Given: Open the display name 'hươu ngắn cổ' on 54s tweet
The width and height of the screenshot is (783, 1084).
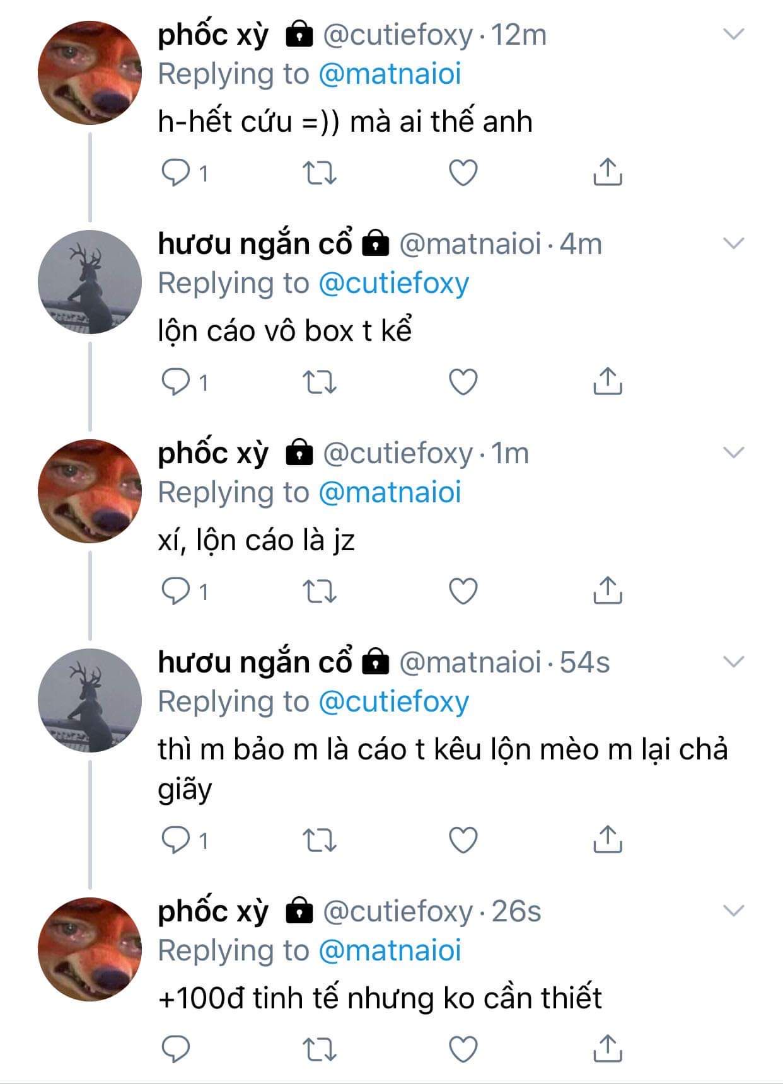Looking at the screenshot, I should [x=255, y=662].
